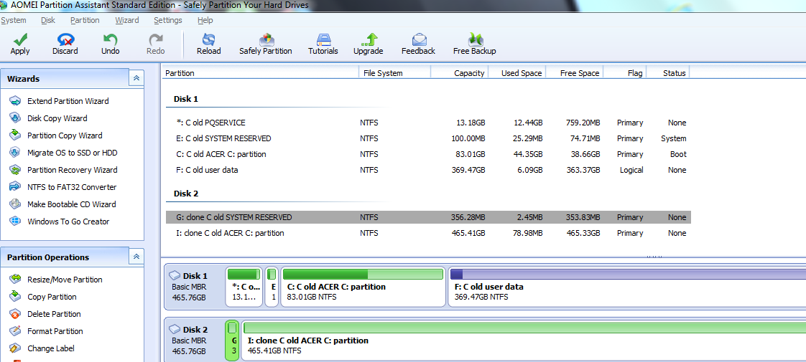Click the Disk 1 drive icon in disk map
The height and width of the screenshot is (362, 806).
pos(175,276)
